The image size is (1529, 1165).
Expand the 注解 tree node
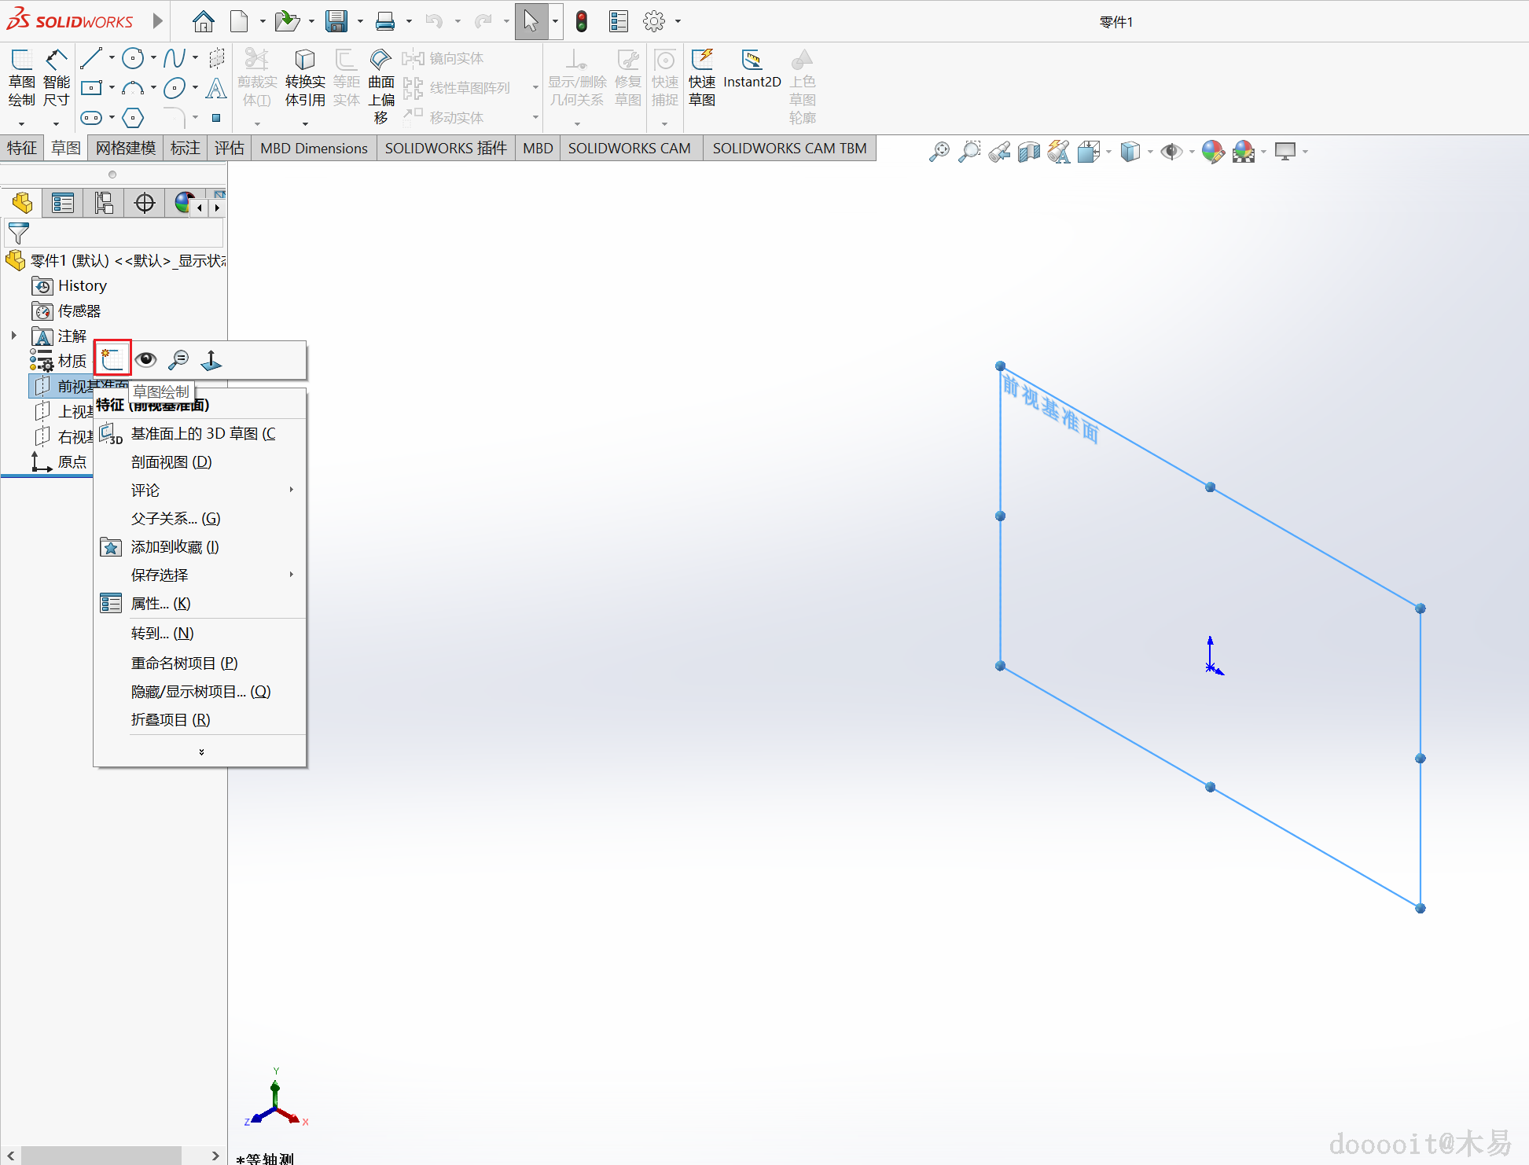coord(13,336)
